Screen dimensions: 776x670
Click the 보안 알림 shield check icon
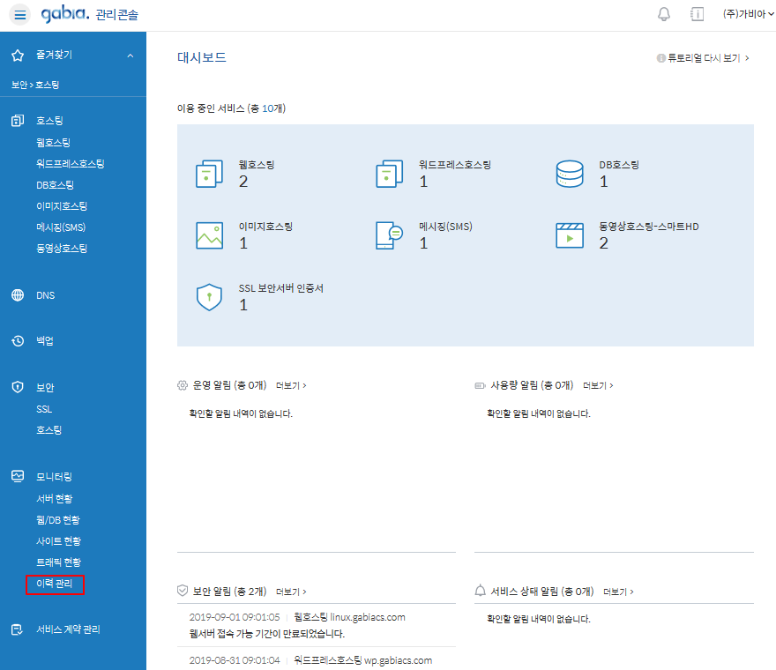183,591
